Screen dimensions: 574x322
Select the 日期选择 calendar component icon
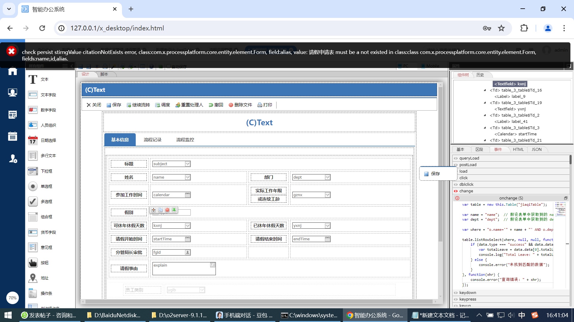pos(33,140)
